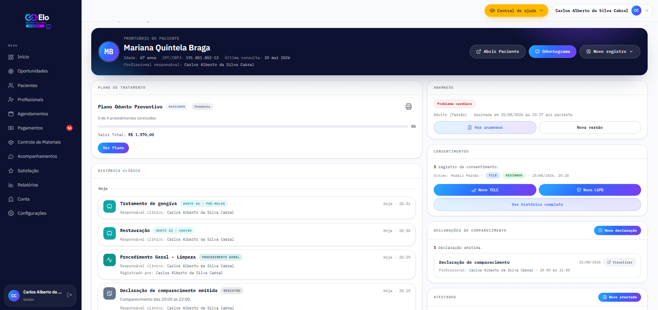The height and width of the screenshot is (310, 658).
Task: Click the Profissionais user-plus icon
Action: coord(11,99)
